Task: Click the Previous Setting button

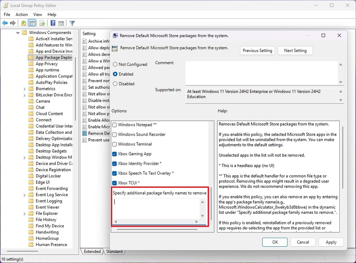Action: coord(258,51)
